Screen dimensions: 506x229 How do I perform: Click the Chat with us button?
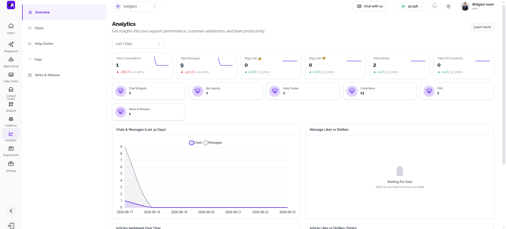click(x=370, y=6)
